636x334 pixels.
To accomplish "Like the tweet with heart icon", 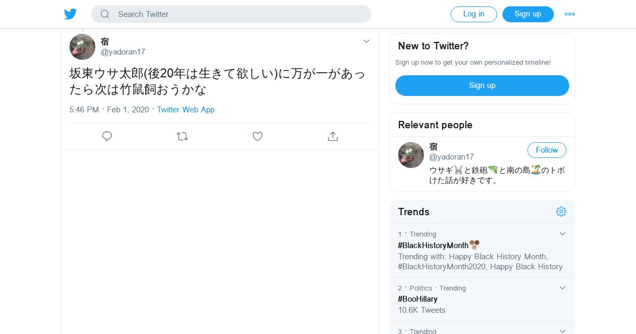I will [258, 136].
